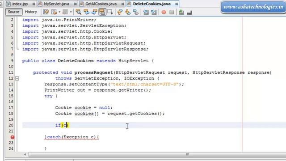This screenshot has height=161, width=286.
Task: Stop macro recording with the square icon
Action: click(172, 12)
